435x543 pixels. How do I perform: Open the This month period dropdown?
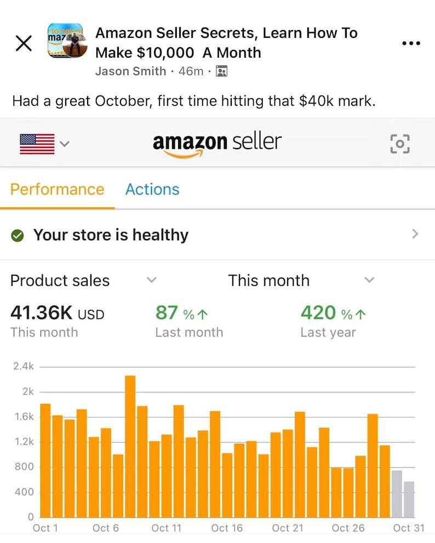click(369, 280)
